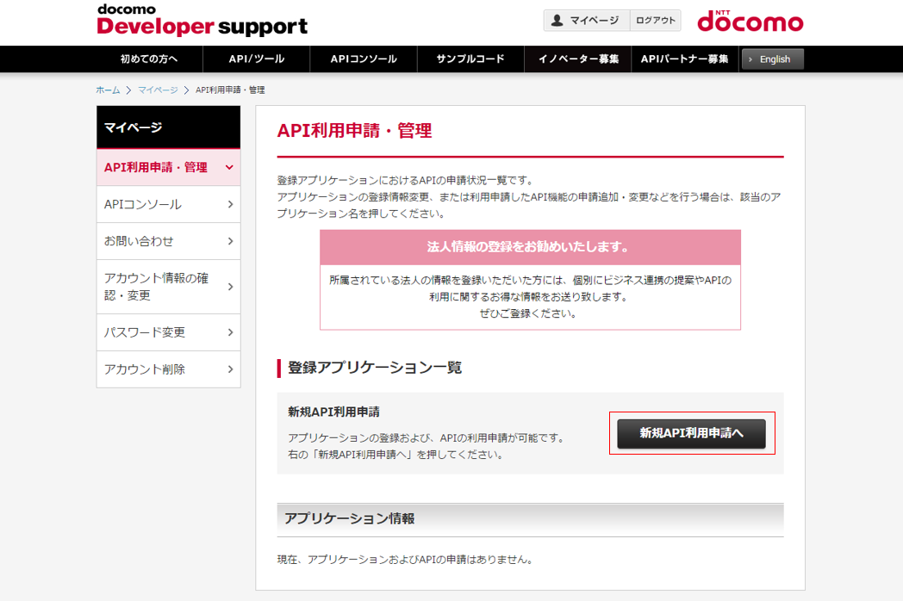Click the マイページ sidebar header
Viewport: 903px width, 601px height.
(x=168, y=127)
